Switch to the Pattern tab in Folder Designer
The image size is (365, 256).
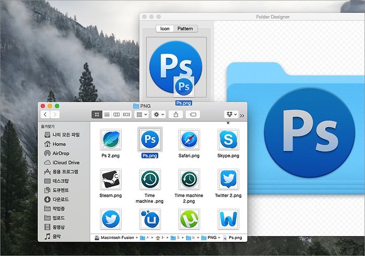(x=186, y=28)
